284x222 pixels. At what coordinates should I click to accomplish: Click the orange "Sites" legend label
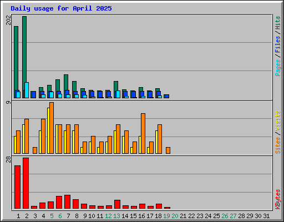[277, 145]
